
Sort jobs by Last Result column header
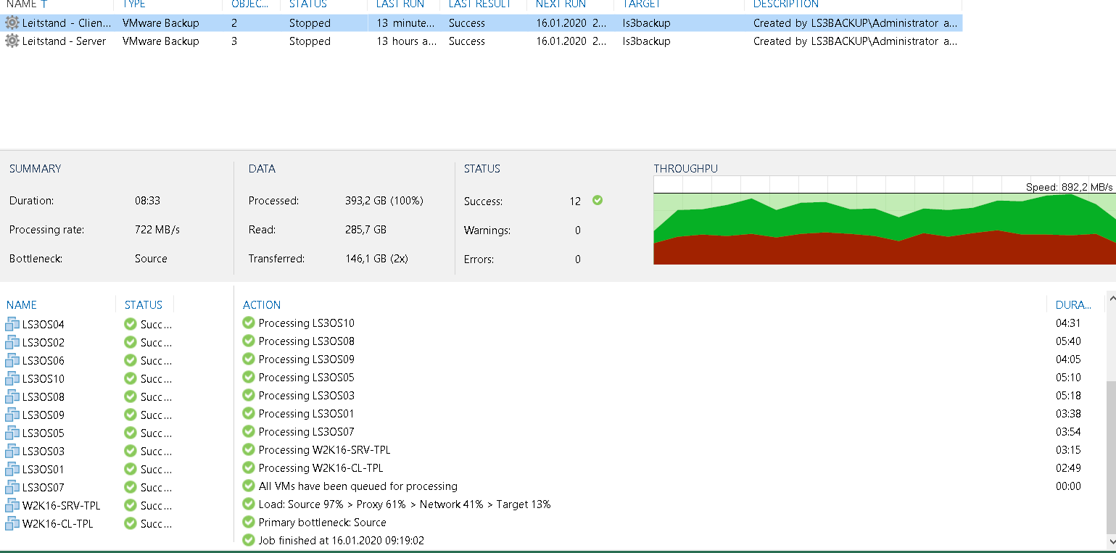[479, 4]
